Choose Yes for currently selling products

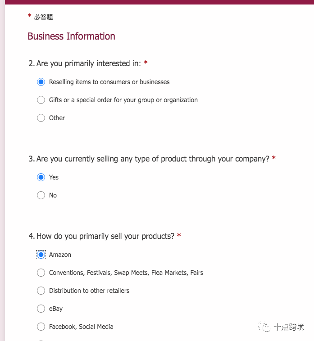point(41,177)
